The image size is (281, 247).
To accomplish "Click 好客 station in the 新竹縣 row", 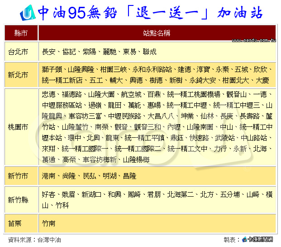I will click(x=48, y=194).
